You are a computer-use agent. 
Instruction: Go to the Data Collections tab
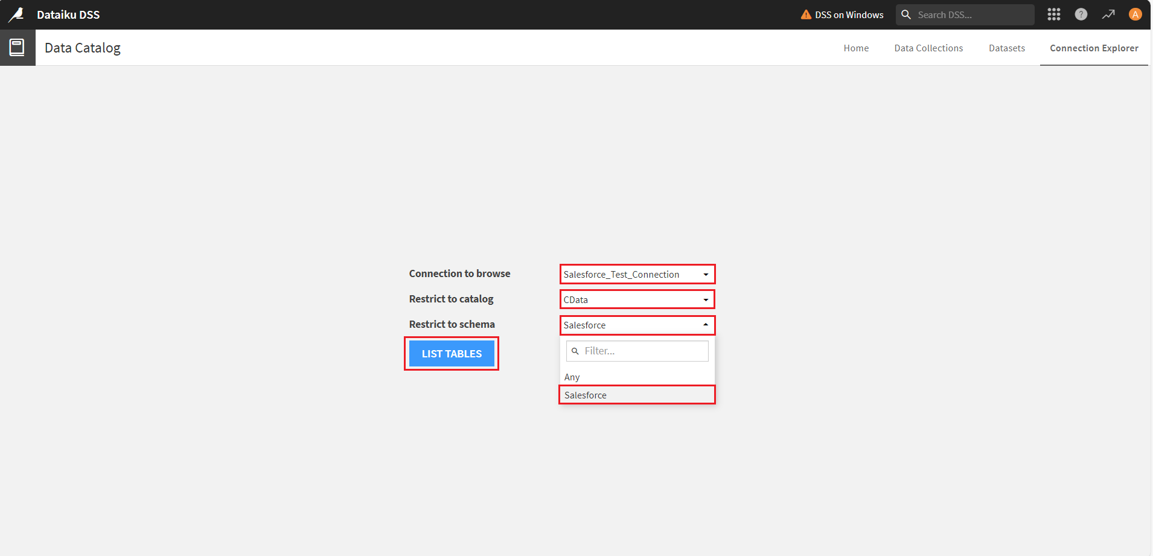pyautogui.click(x=928, y=48)
